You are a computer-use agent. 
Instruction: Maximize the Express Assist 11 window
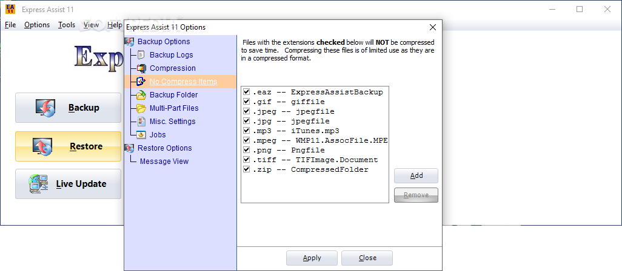coord(580,10)
